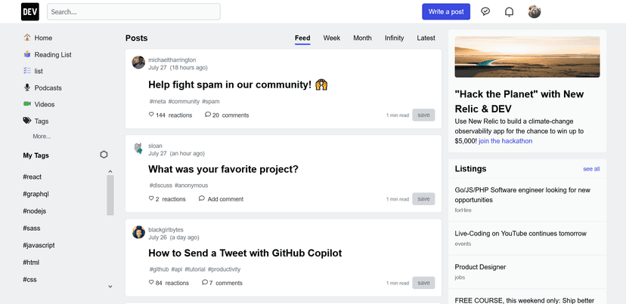Open What was your favorite project post
Viewport: 626px width, 304px height.
(x=223, y=169)
